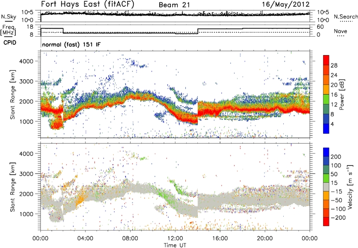Screen dimensions: 358x248
Task: Click the green velocity segment on the color bar
Action: click(x=326, y=178)
